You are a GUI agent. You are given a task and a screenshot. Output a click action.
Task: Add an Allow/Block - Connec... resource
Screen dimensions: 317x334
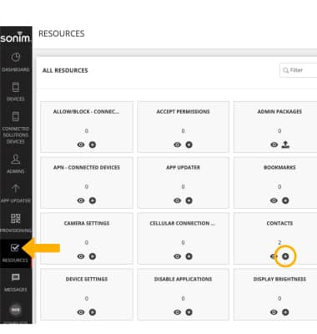[93, 144]
